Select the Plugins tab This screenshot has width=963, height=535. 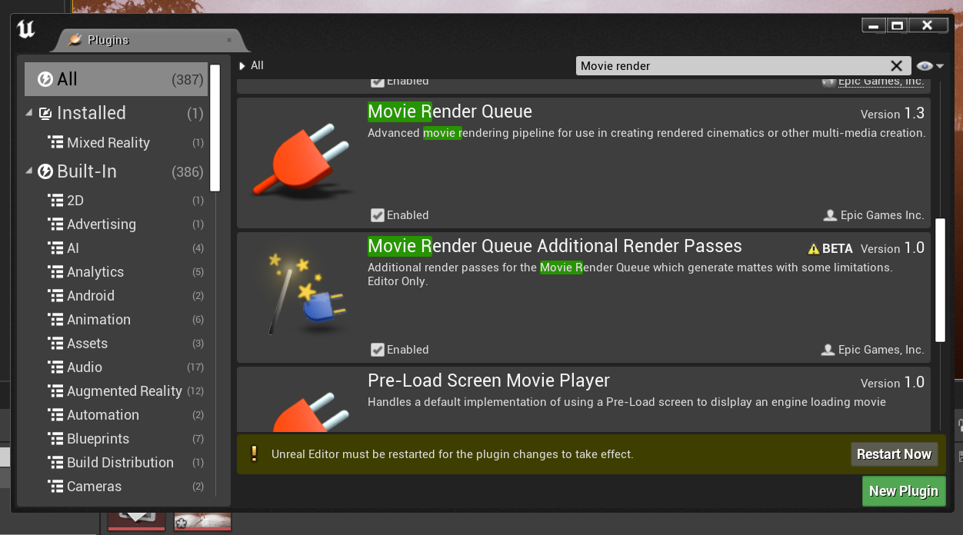pos(108,40)
